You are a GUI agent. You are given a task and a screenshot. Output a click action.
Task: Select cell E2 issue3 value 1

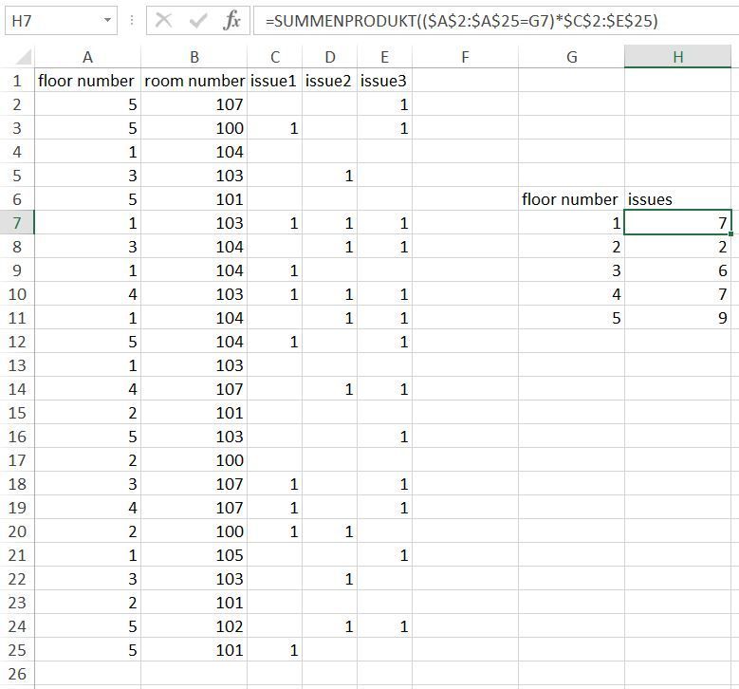click(384, 104)
